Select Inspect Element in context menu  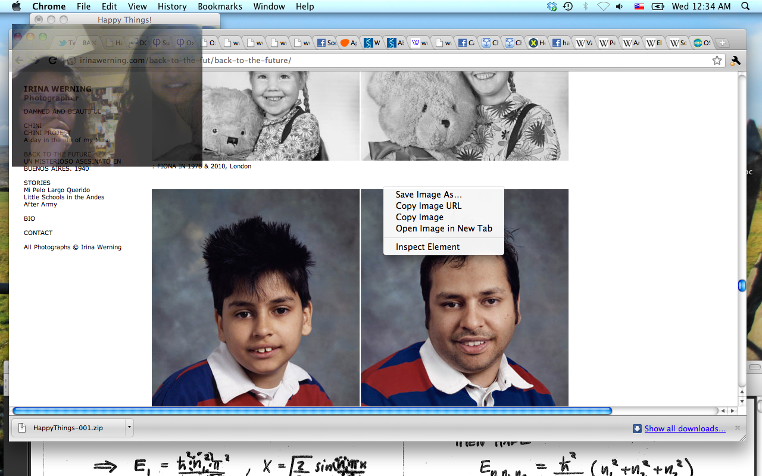pyautogui.click(x=427, y=247)
